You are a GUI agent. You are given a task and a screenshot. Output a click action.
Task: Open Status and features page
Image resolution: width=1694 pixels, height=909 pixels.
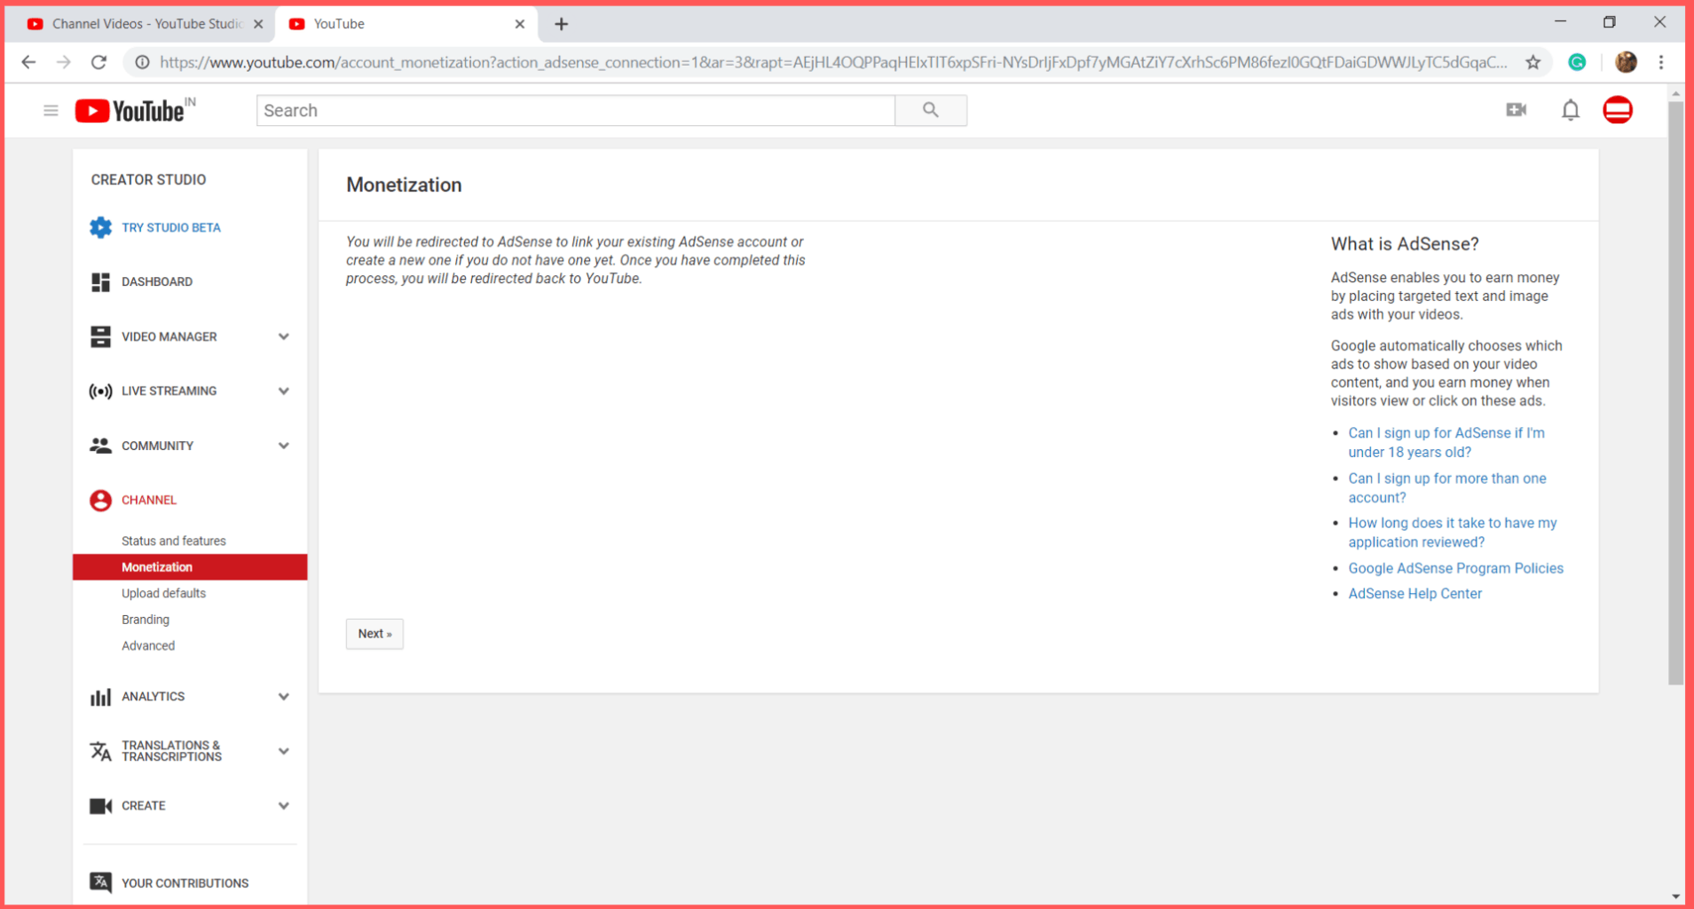click(x=174, y=541)
